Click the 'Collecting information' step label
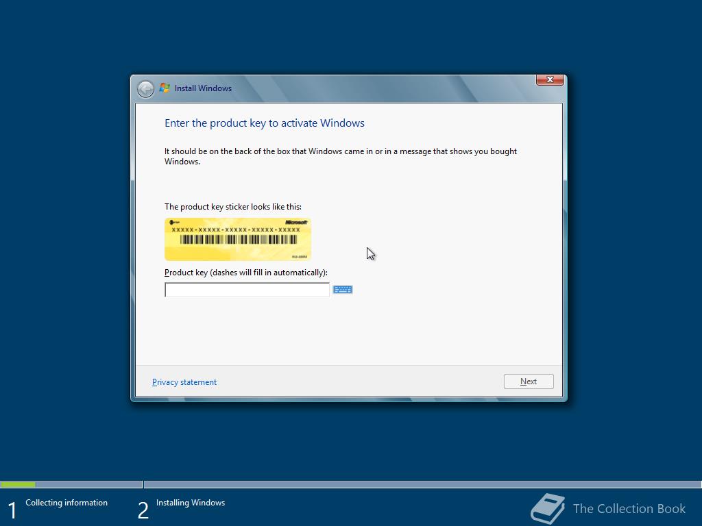Viewport: 702px width, 526px height. 66,503
